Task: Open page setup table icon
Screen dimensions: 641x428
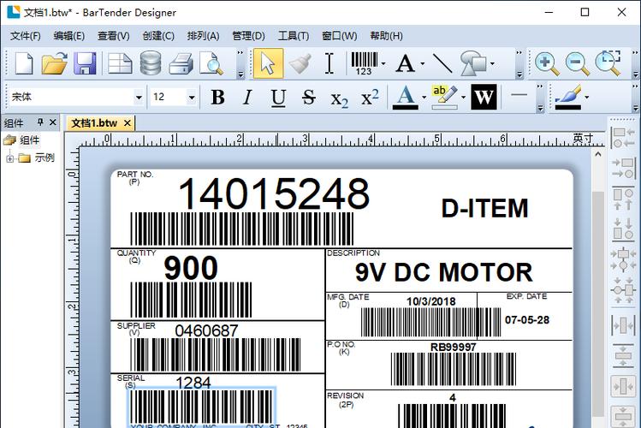Action: [x=120, y=63]
